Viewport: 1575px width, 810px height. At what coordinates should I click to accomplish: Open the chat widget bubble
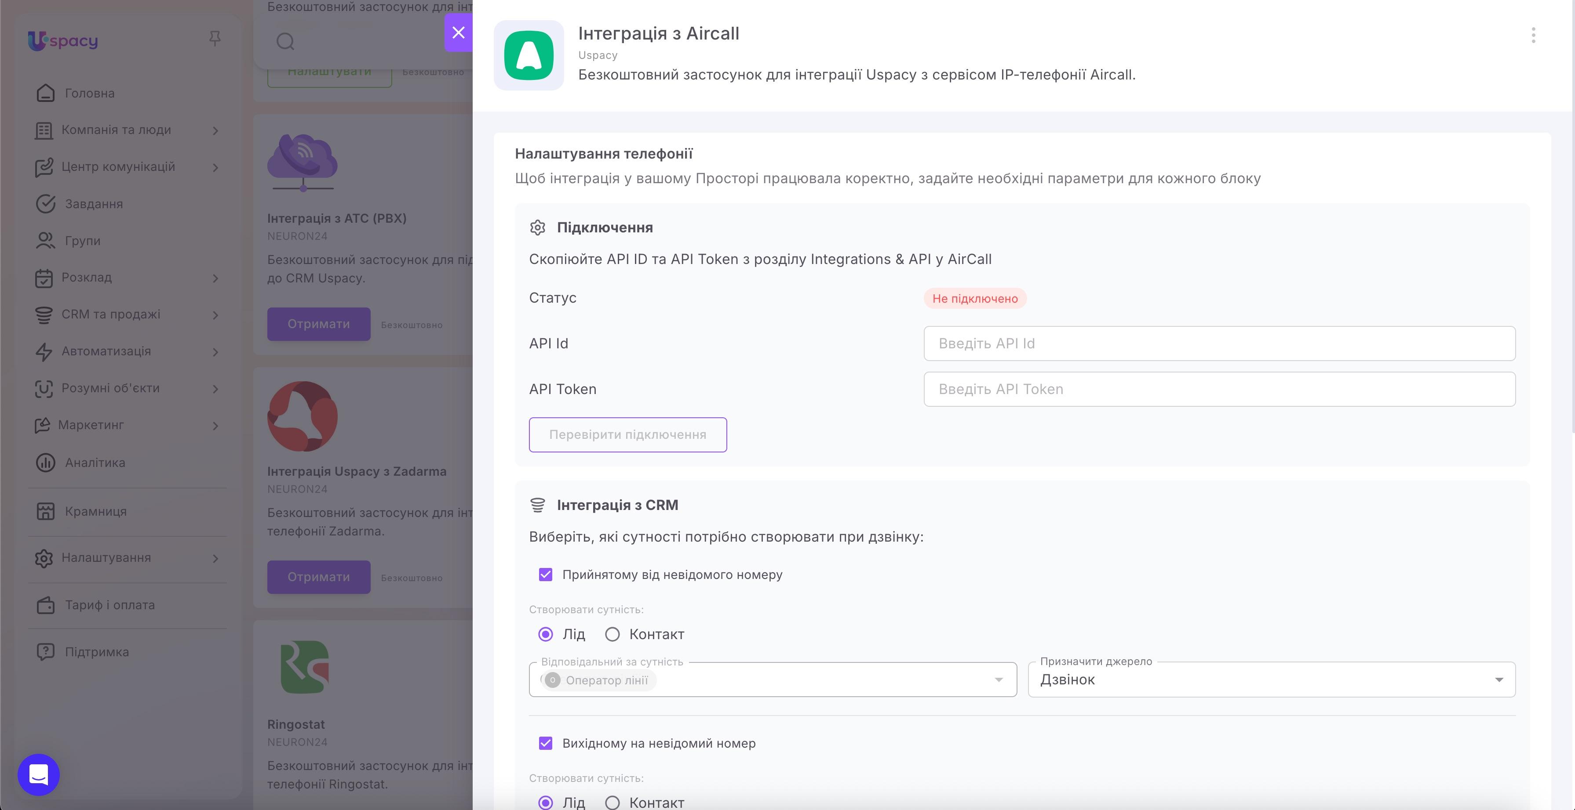point(39,774)
